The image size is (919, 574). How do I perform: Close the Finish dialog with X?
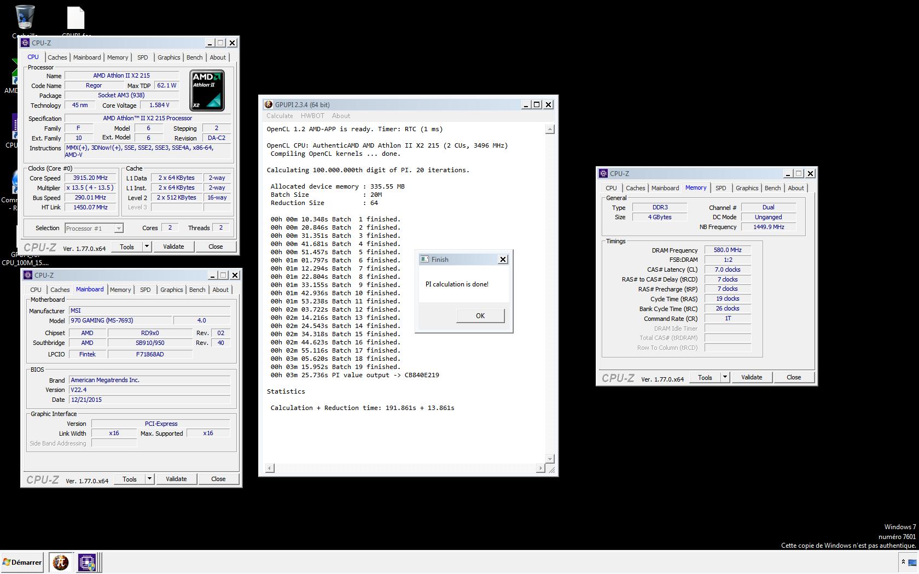(503, 259)
